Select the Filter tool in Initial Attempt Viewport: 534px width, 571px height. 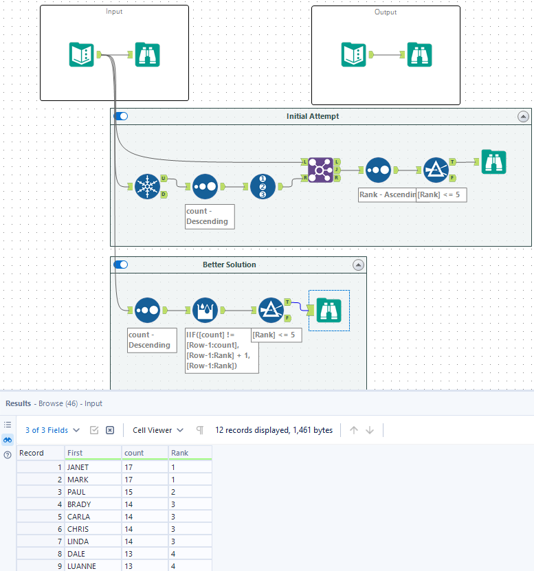(x=436, y=170)
